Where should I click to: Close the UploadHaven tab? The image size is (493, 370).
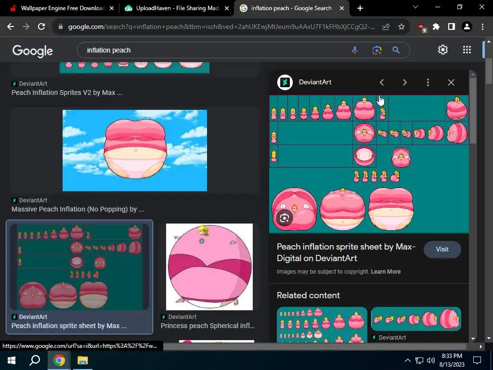tap(227, 9)
